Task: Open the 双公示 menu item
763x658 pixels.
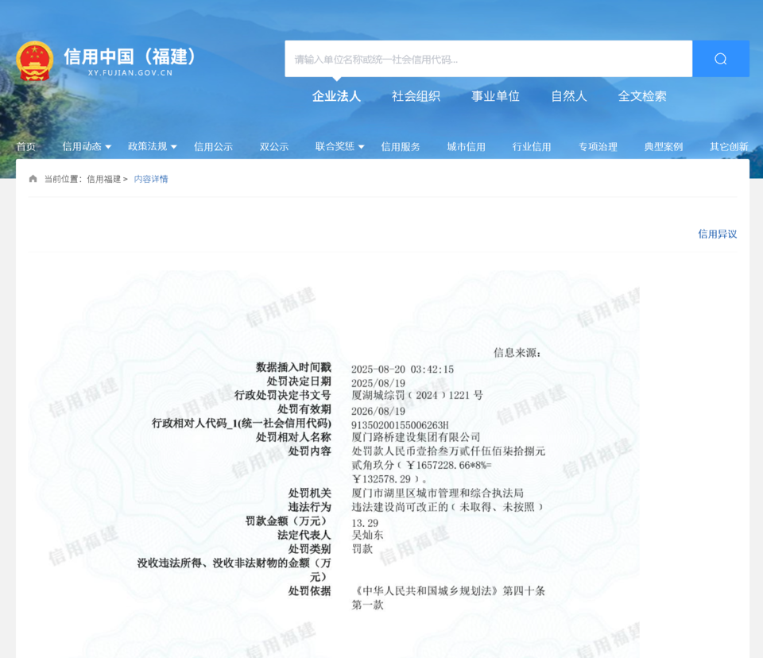Action: [x=274, y=147]
